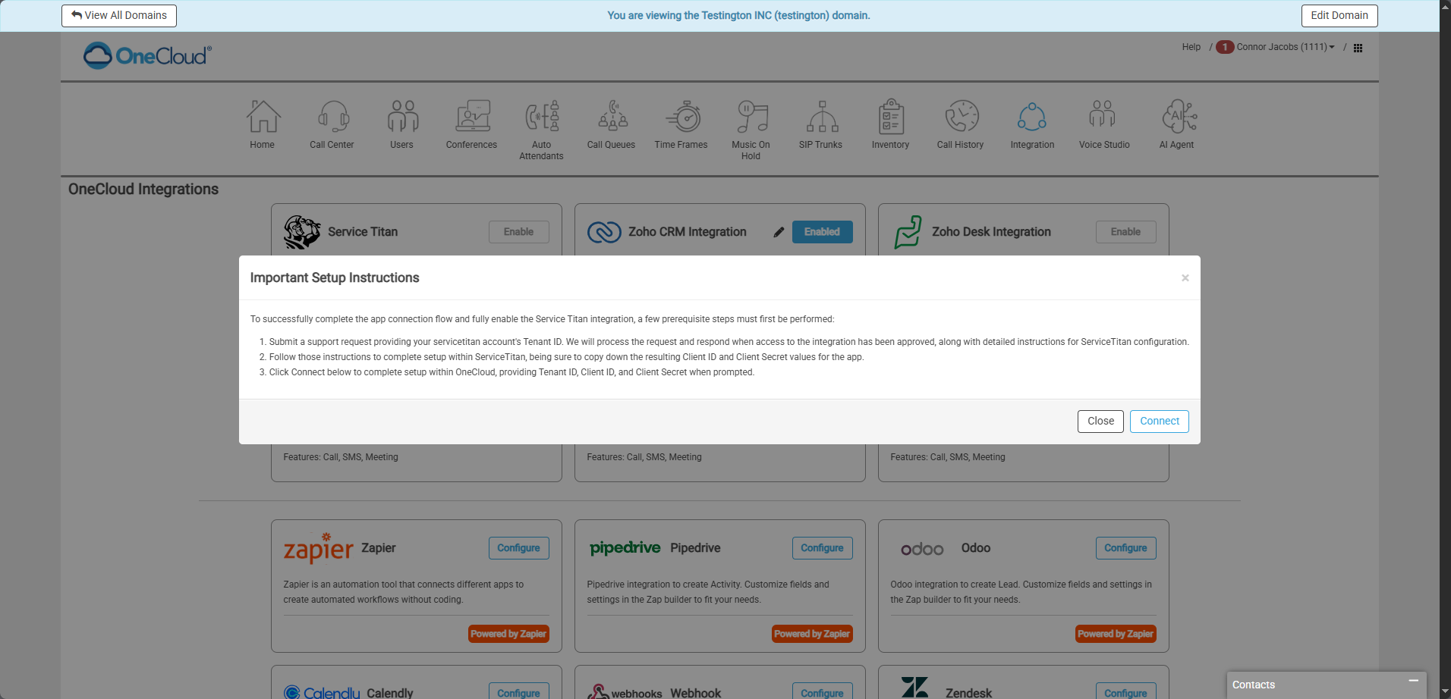
Task: Enable the Service Titan integration
Action: [518, 232]
